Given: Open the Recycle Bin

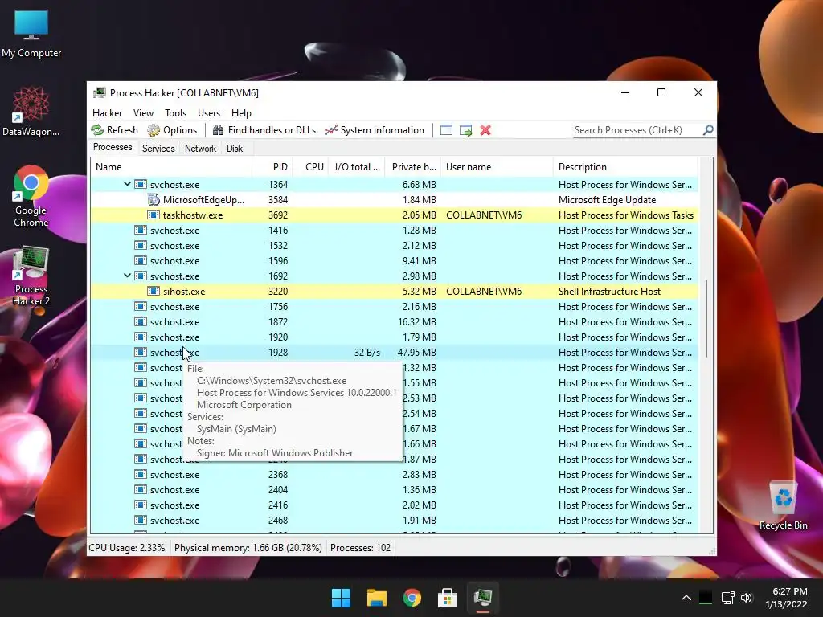Looking at the screenshot, I should click(x=783, y=505).
